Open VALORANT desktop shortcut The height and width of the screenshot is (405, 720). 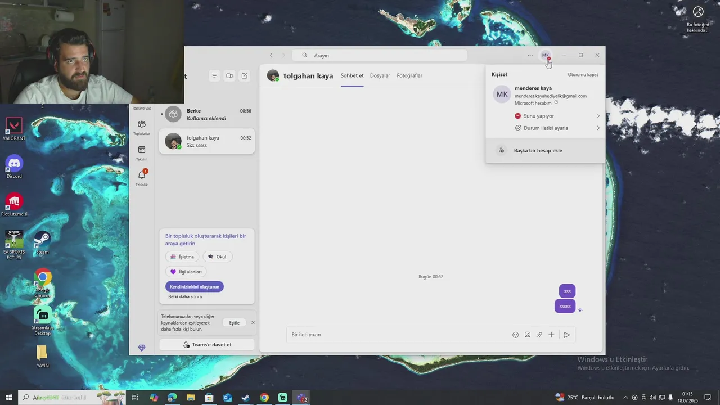13,129
